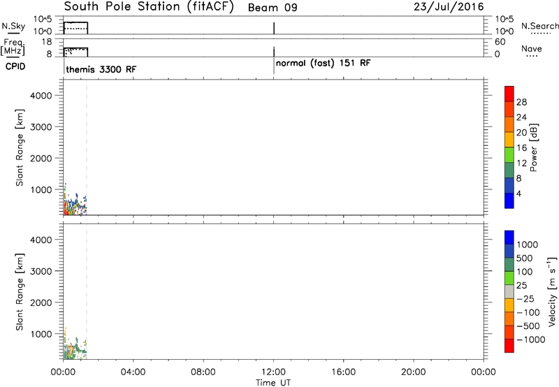Pick the light green 12–16 dB power segment
The width and height of the screenshot is (559, 387).
[x=509, y=155]
